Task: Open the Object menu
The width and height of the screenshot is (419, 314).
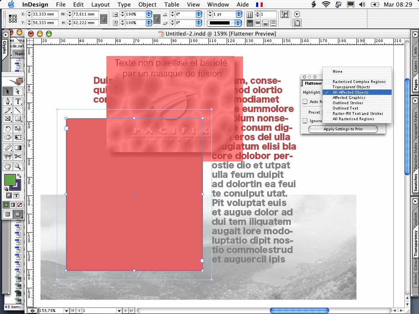Action: pos(147,4)
